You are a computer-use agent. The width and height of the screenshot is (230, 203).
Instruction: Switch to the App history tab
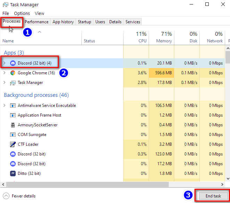click(63, 22)
